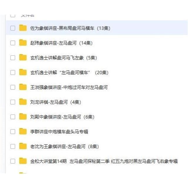Open folder icon for 金松大讲堂第14期

coord(23,161)
